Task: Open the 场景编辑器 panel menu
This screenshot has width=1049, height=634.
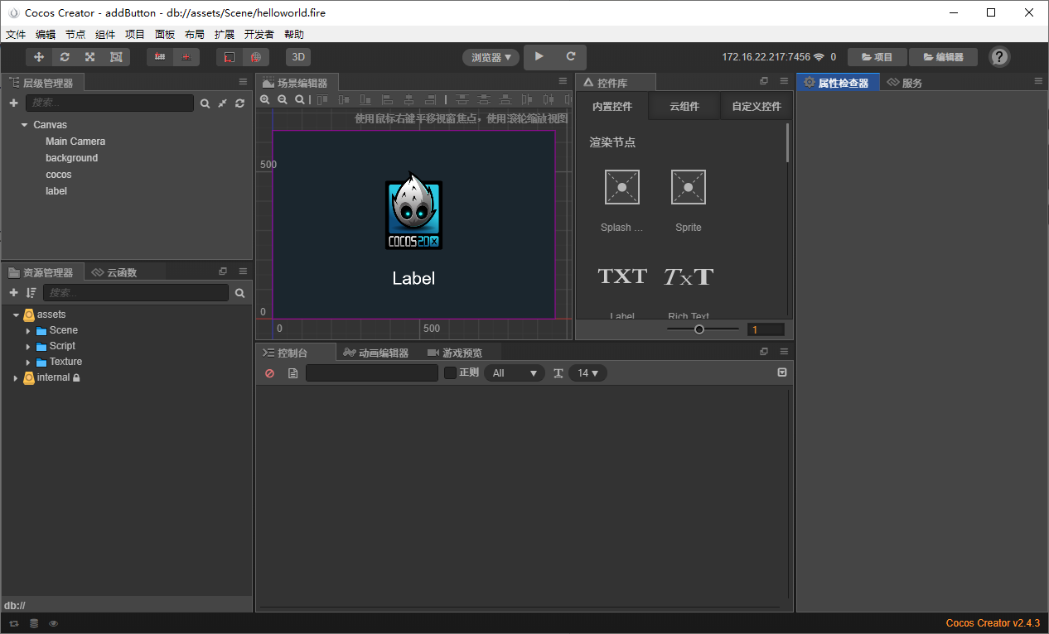Action: 563,81
